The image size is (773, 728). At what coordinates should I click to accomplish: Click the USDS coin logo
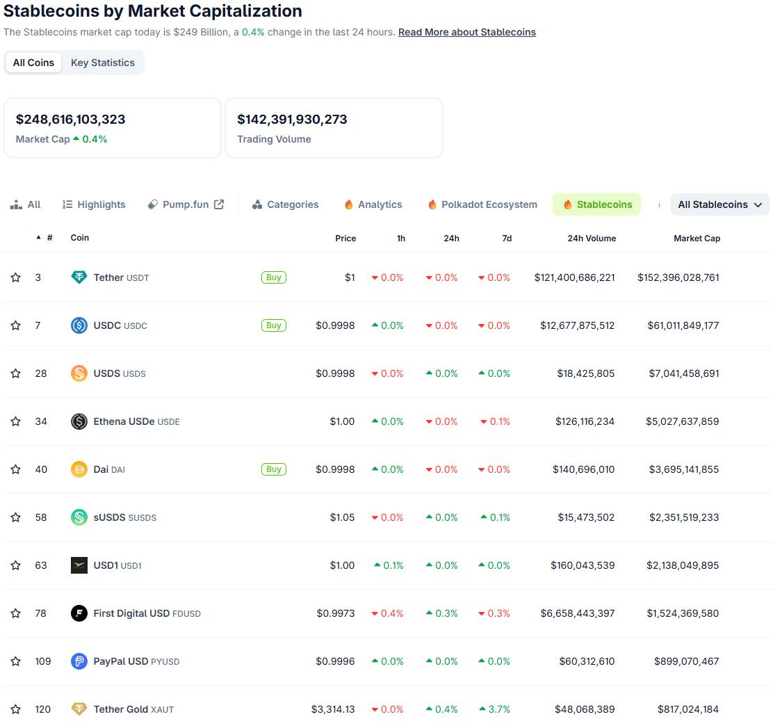79,373
